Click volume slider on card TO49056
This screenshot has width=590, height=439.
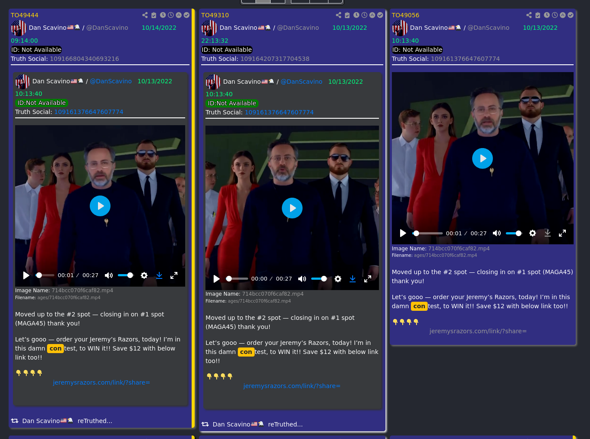[514, 233]
